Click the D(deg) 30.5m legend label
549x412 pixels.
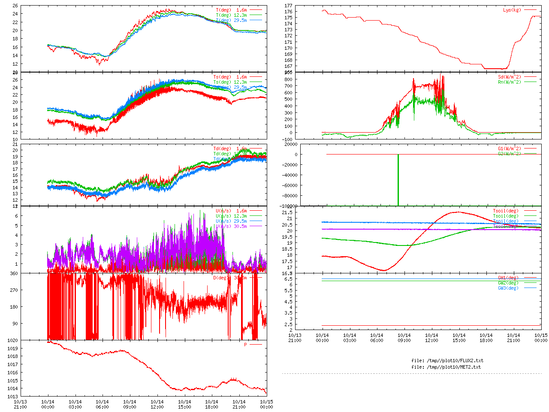[x=230, y=278]
